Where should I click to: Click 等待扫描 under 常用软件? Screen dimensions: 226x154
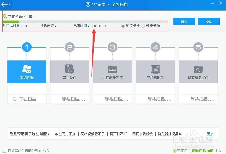(x=73, y=99)
